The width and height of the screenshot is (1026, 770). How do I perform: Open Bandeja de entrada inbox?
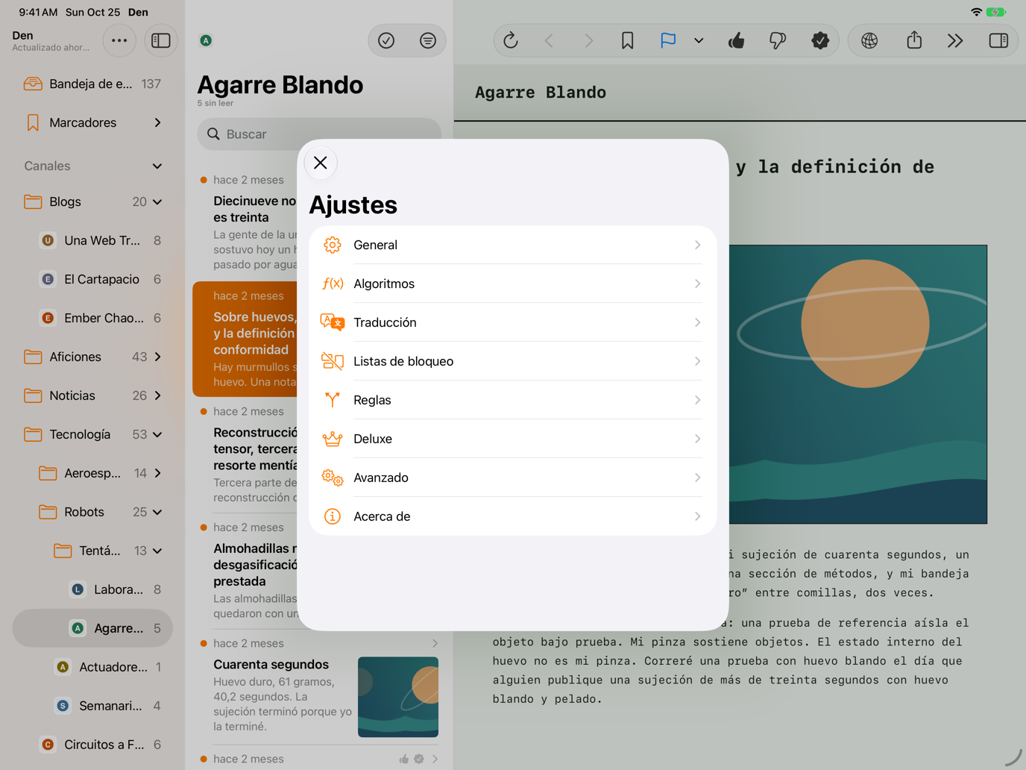coord(92,84)
